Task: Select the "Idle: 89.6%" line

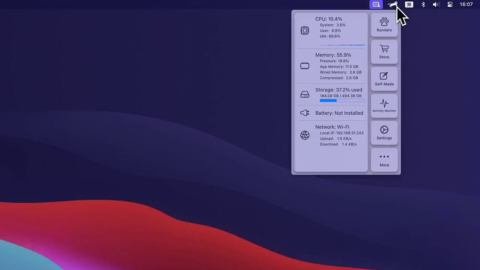Action: (x=330, y=36)
